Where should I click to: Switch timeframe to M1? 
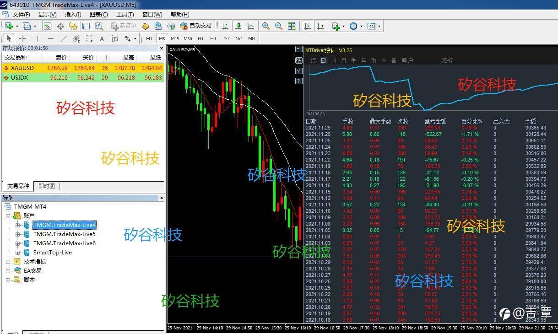tap(149, 38)
